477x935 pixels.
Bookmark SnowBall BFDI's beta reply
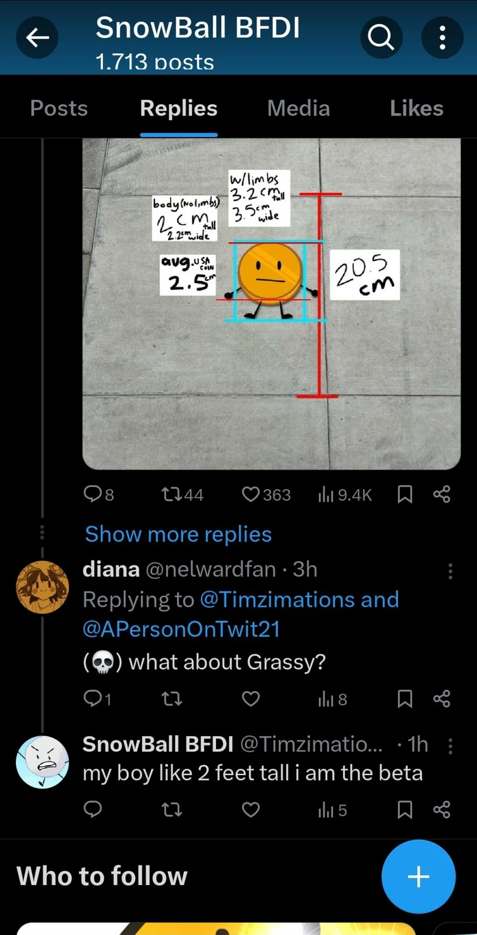click(x=404, y=811)
